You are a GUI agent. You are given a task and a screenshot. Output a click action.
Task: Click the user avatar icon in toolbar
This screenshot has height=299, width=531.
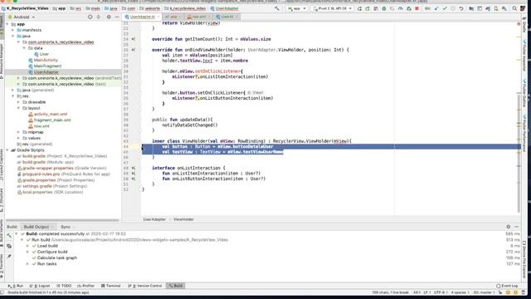(523, 8)
